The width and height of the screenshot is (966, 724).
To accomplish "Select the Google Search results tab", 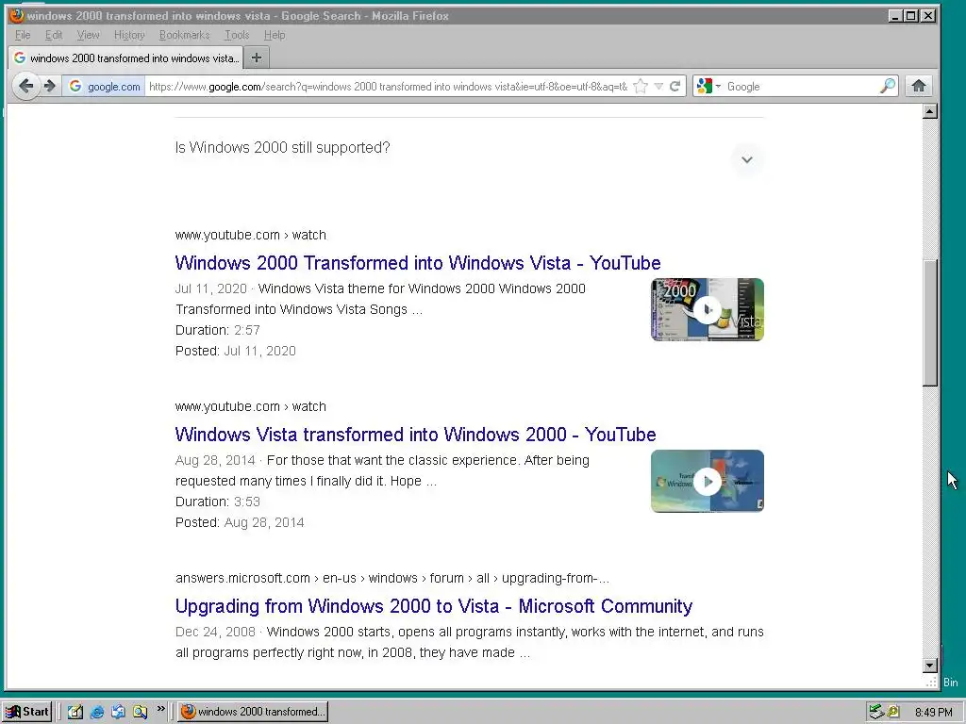I will pos(125,58).
